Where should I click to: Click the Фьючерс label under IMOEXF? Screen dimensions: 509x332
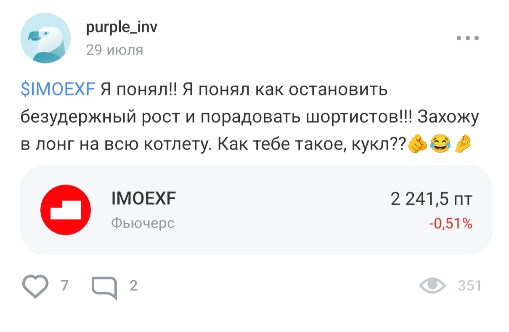coord(143,223)
